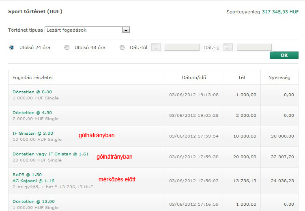Click the 2-es gyűjtő bet description text
The width and height of the screenshot is (305, 211).
tap(53, 187)
